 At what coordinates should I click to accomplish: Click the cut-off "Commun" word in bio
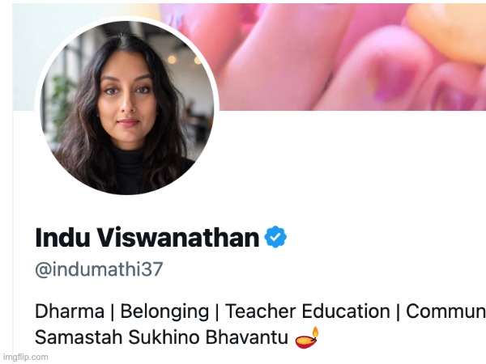[x=446, y=311]
